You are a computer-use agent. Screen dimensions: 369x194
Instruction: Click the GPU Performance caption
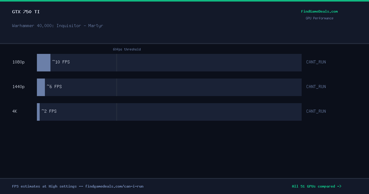(x=319, y=18)
